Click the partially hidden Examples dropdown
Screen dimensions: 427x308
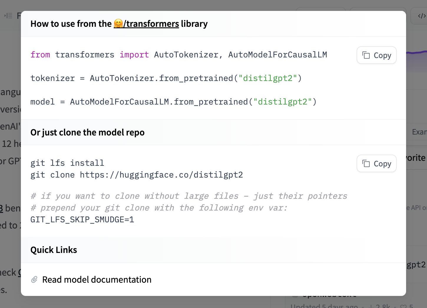pos(419,132)
